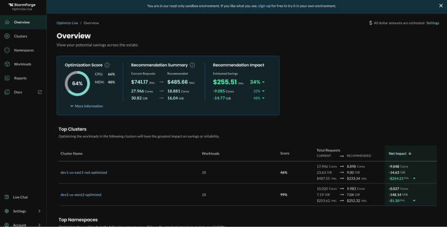Click the 48% GiB dropdown arrow
This screenshot has width=447, height=227.
(263, 98)
